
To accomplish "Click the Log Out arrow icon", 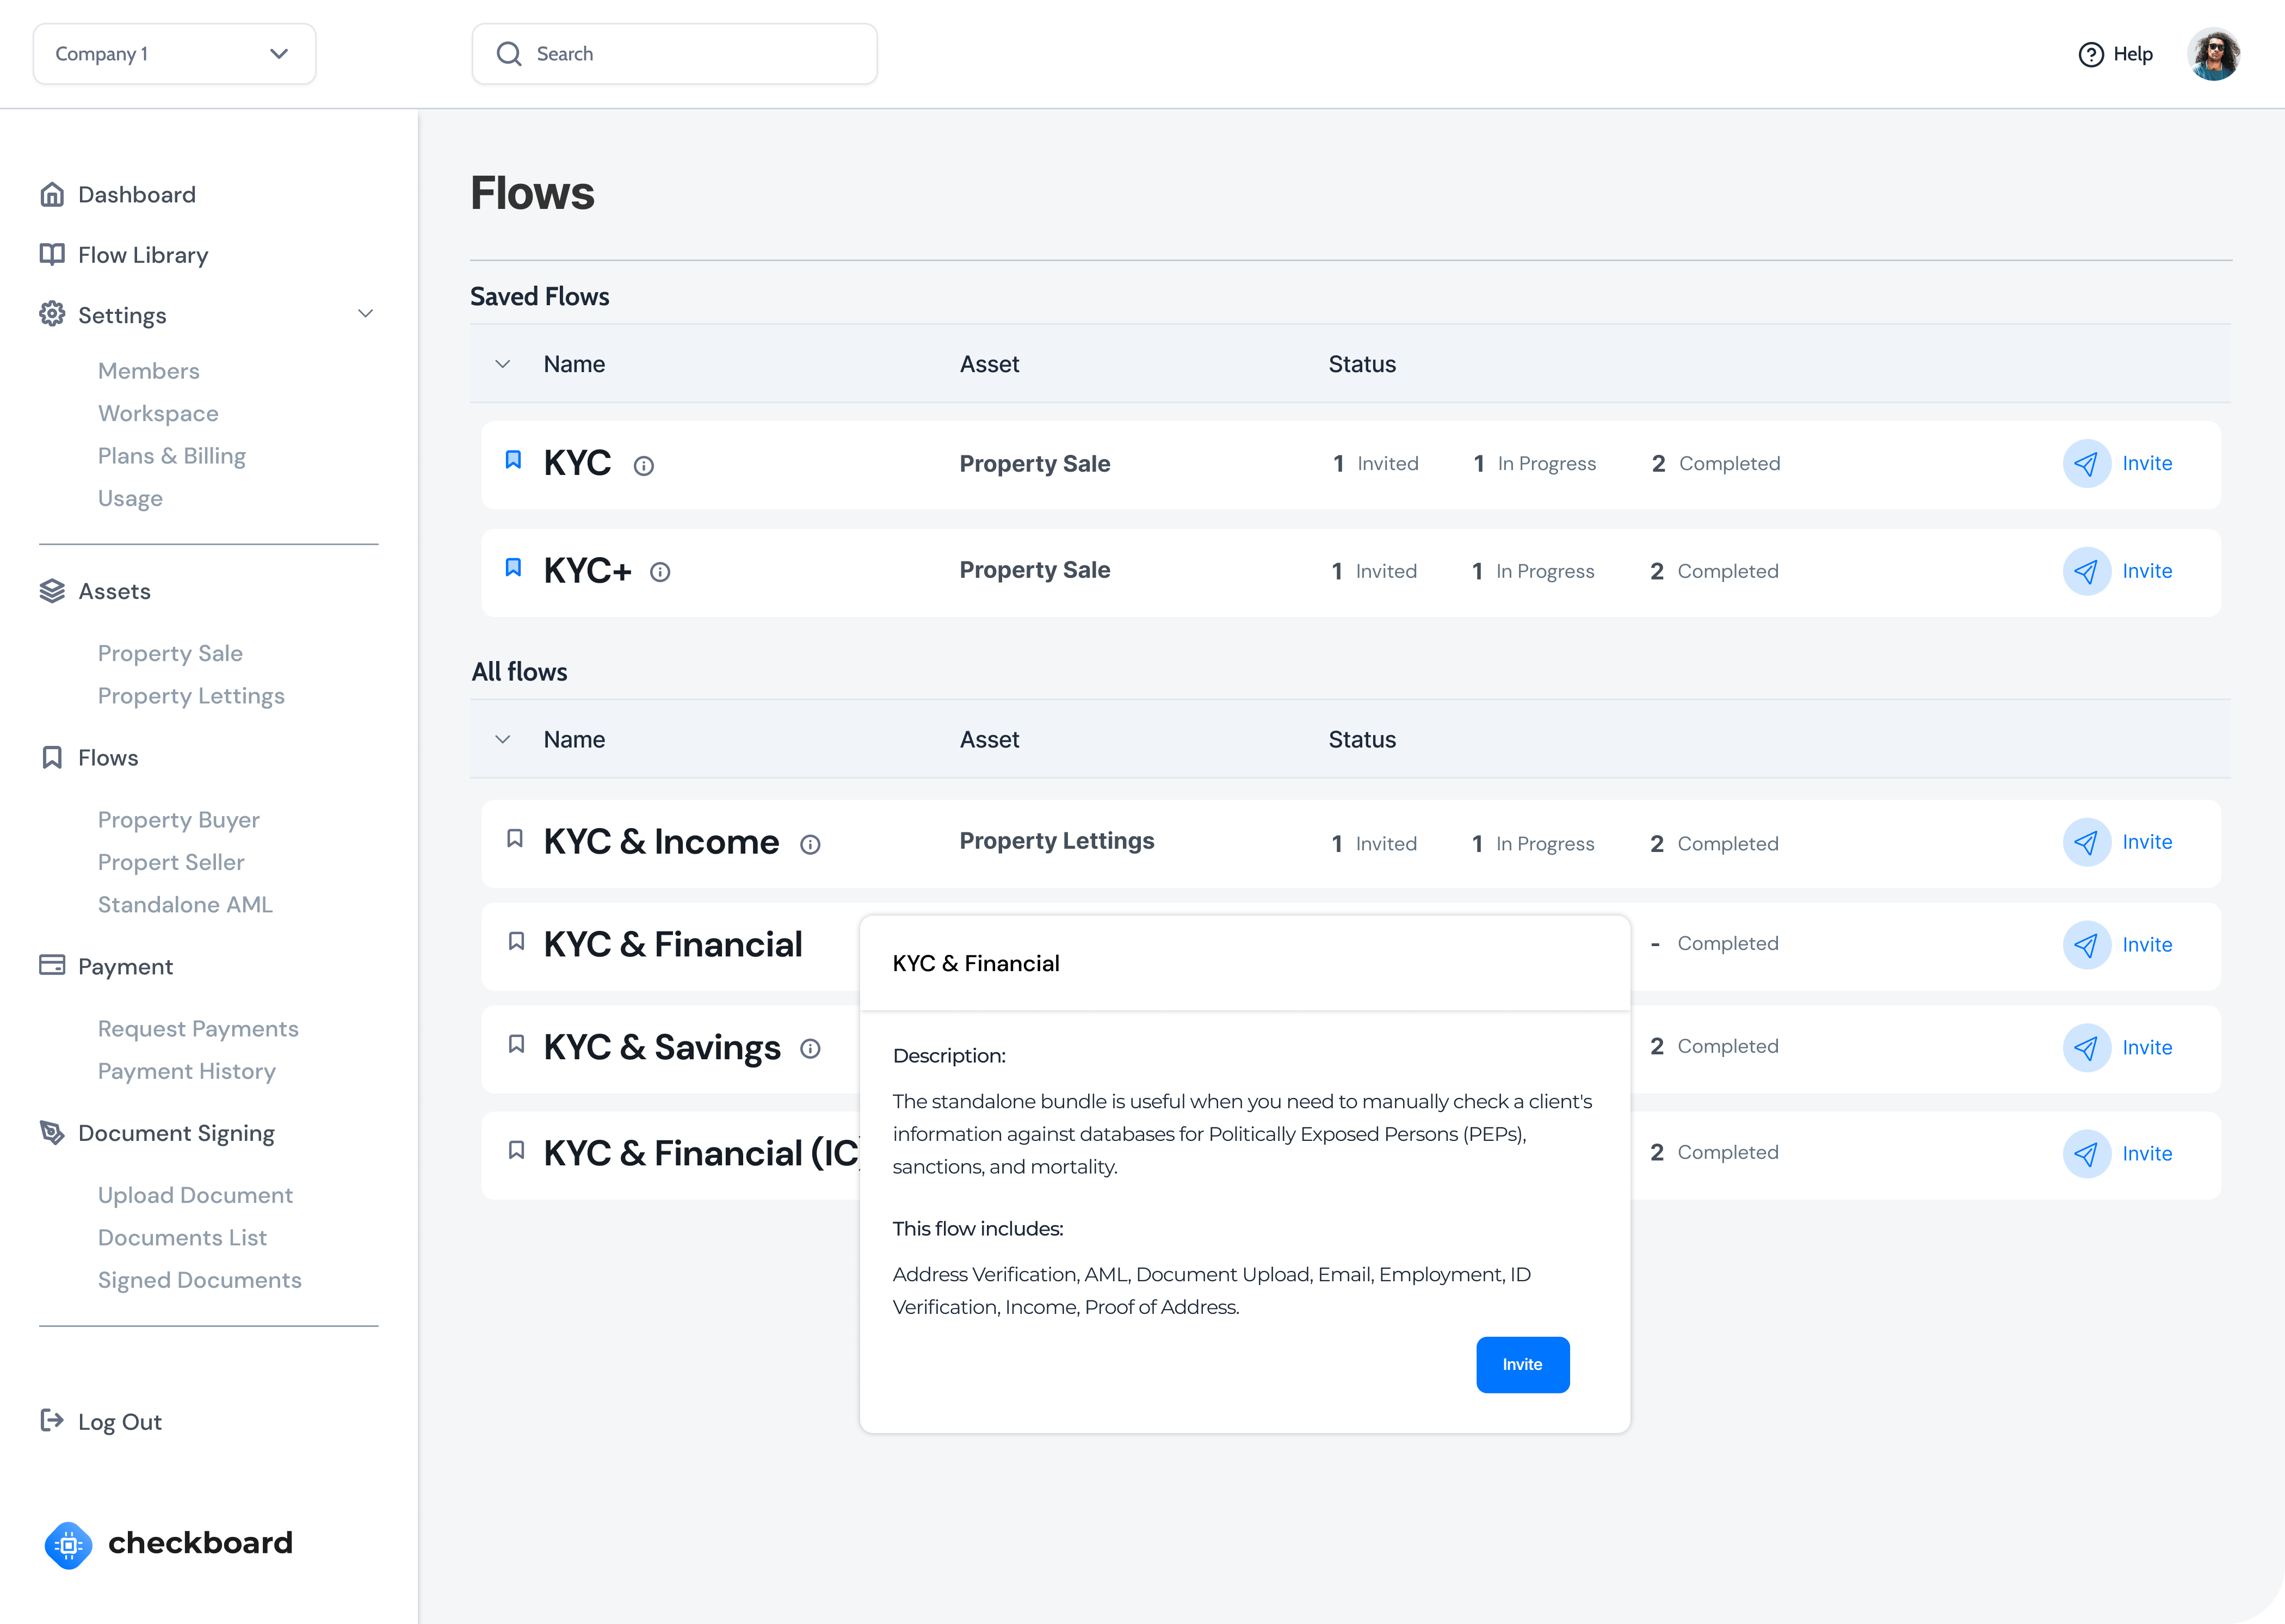I will click(52, 1420).
